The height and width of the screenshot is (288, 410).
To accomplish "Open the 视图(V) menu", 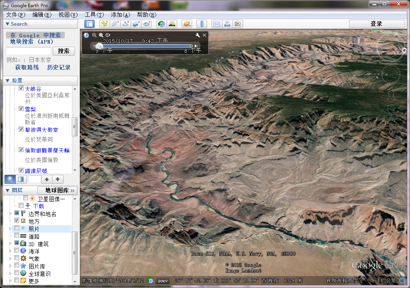I will pyautogui.click(x=68, y=15).
